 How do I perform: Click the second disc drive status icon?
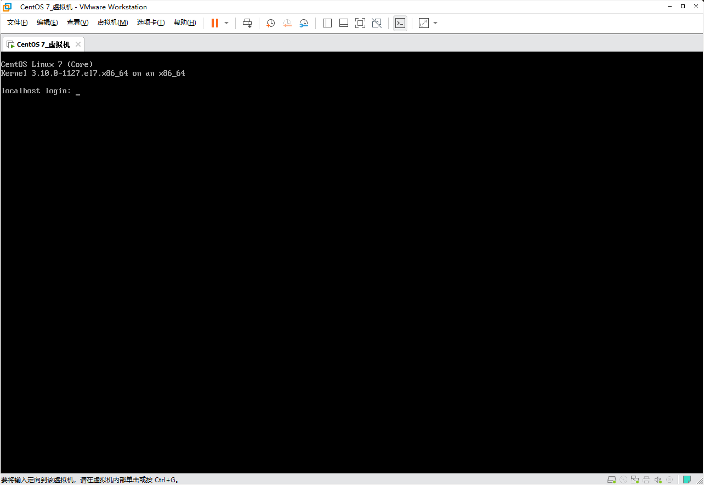tap(669, 480)
